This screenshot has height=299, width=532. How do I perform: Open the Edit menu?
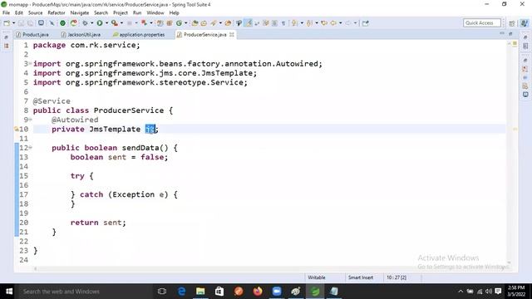coord(18,13)
